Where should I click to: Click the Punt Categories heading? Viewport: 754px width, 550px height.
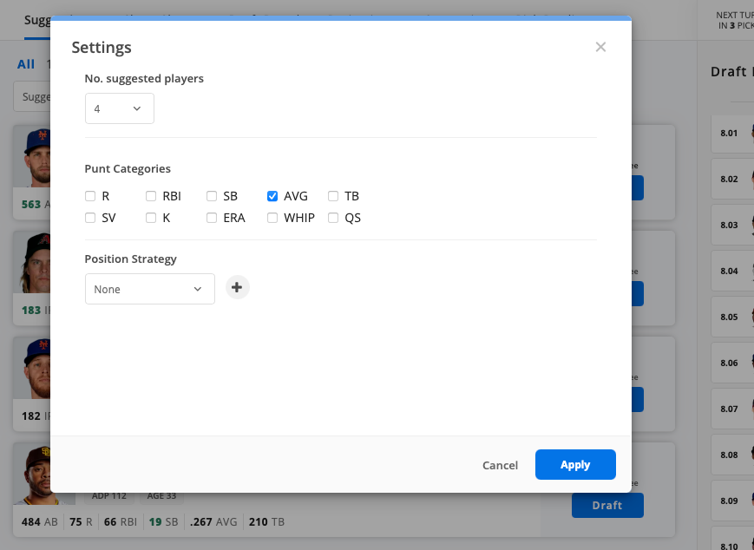click(128, 169)
